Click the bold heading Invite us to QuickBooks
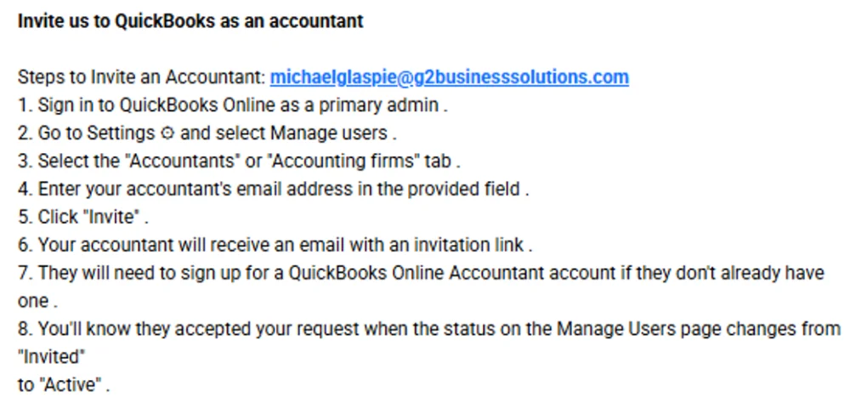 [x=190, y=21]
